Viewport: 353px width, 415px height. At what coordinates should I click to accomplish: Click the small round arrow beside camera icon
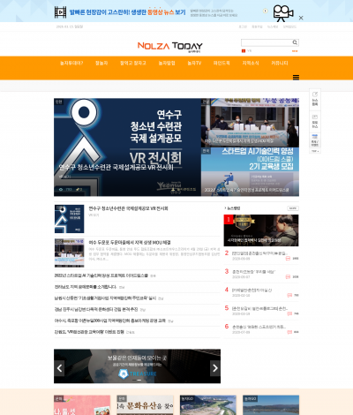click(x=265, y=11)
